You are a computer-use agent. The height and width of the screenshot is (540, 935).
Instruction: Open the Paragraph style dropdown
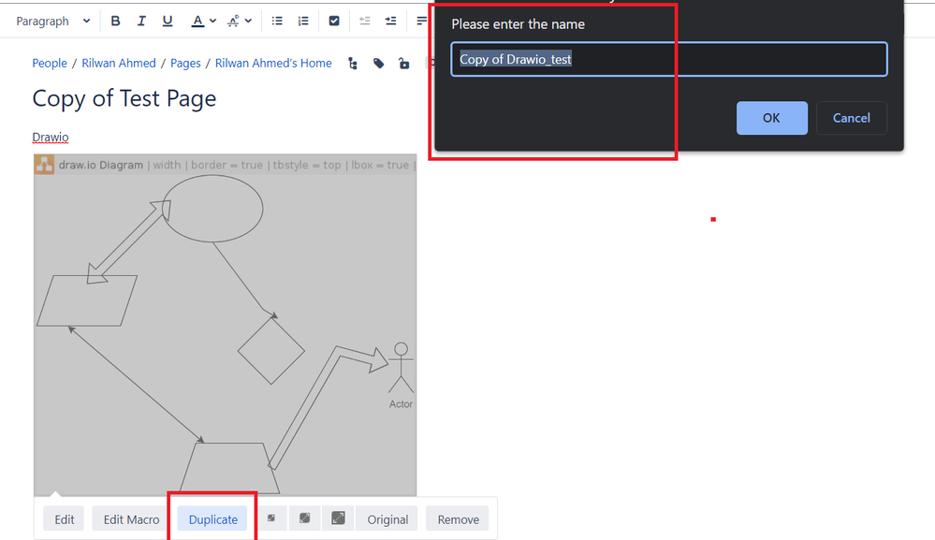(52, 21)
